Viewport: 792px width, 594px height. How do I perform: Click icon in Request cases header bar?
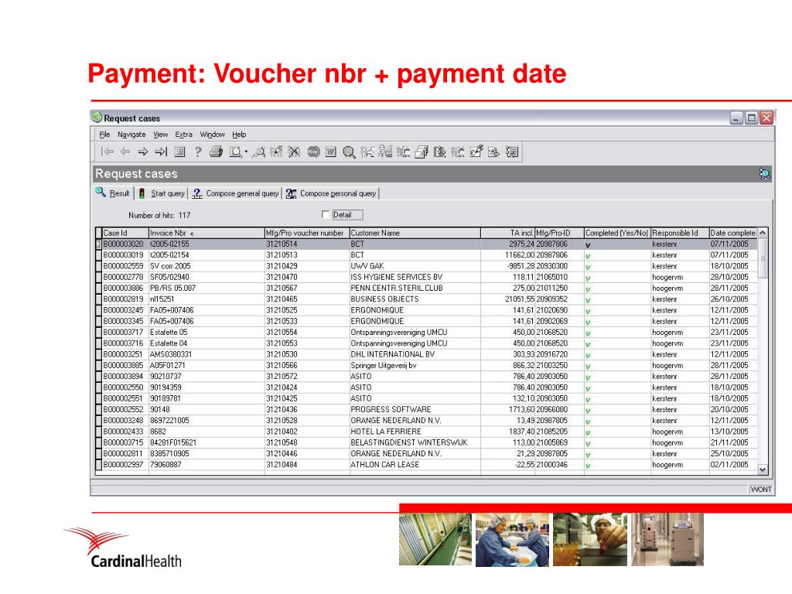(765, 174)
